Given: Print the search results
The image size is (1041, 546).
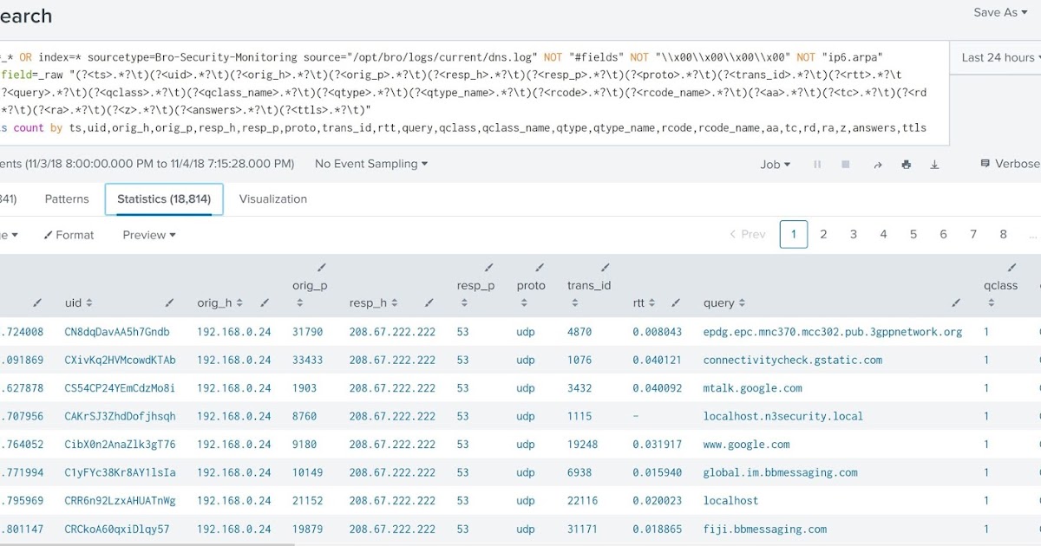Looking at the screenshot, I should point(906,163).
